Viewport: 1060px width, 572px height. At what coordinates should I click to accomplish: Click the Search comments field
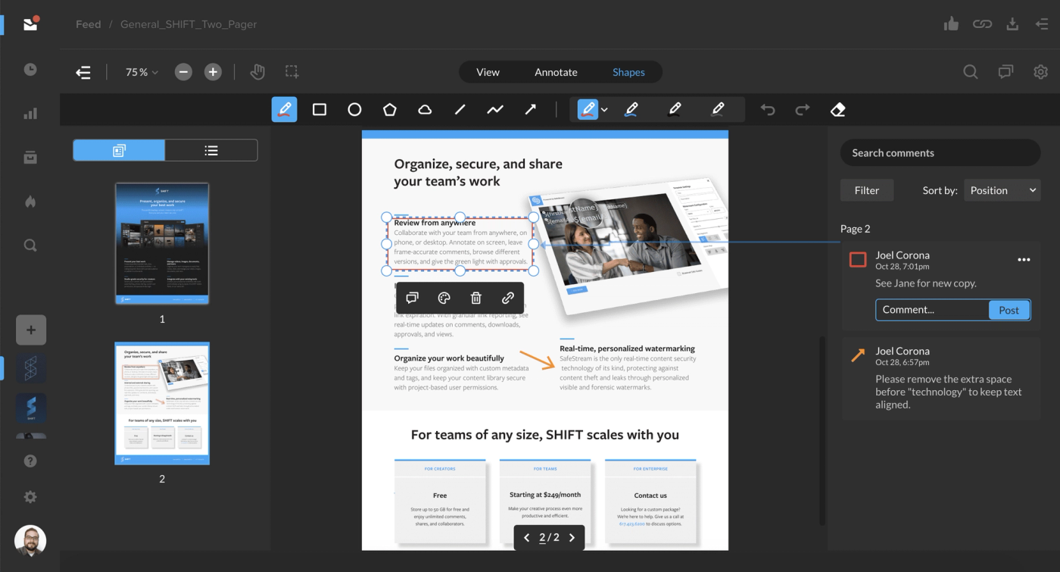click(940, 152)
